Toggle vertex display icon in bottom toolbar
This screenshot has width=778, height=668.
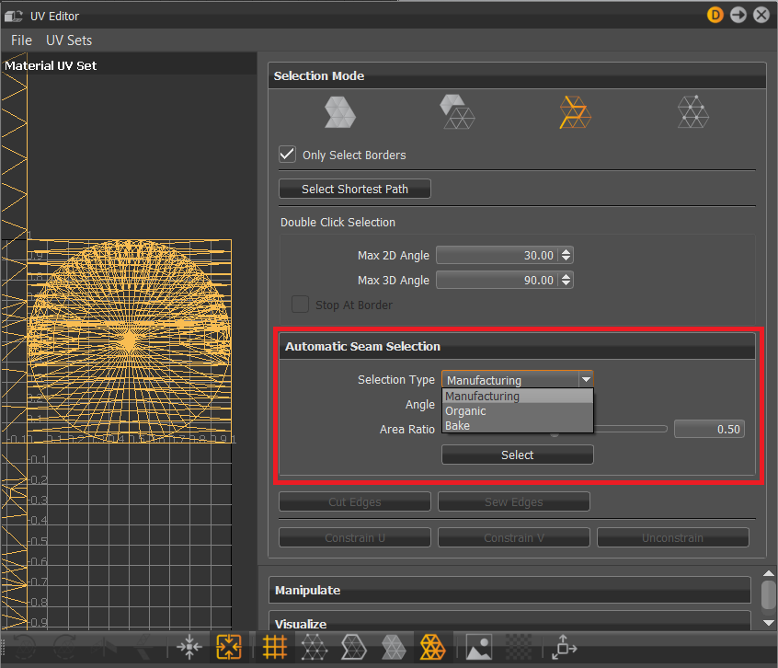(x=315, y=648)
